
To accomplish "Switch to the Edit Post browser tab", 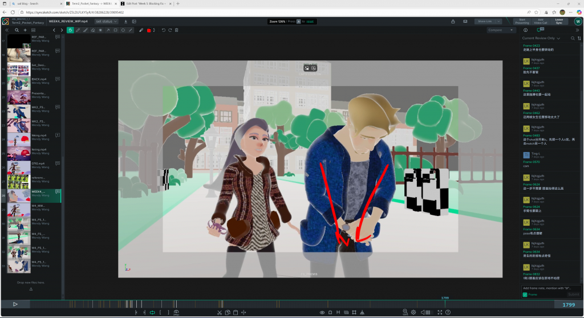I will coord(145,3).
